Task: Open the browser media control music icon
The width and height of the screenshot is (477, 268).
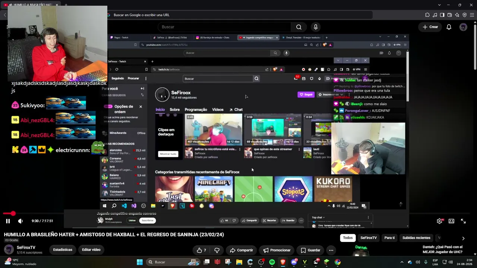Action: 435,15
